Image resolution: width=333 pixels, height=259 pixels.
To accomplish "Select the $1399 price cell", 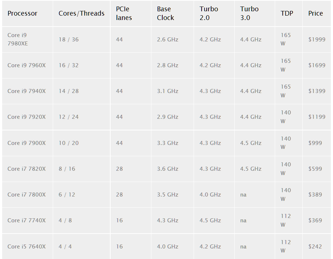I will click(317, 91).
